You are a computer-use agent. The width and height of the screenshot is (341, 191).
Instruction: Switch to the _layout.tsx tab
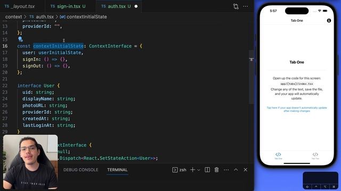20,6
